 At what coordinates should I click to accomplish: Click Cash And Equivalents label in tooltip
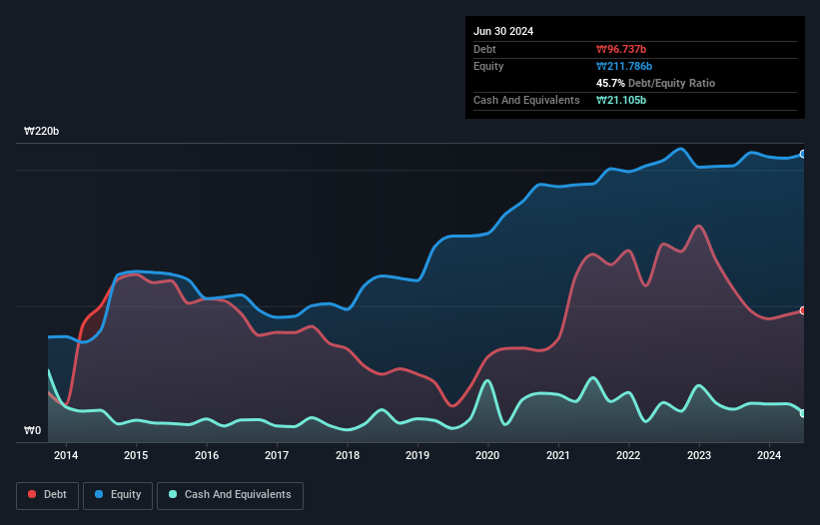point(526,100)
